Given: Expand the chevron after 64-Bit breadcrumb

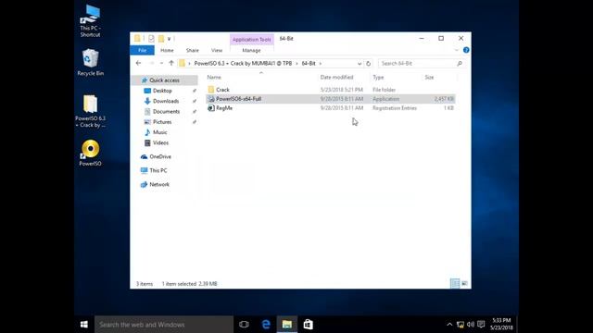Looking at the screenshot, I should click(321, 64).
